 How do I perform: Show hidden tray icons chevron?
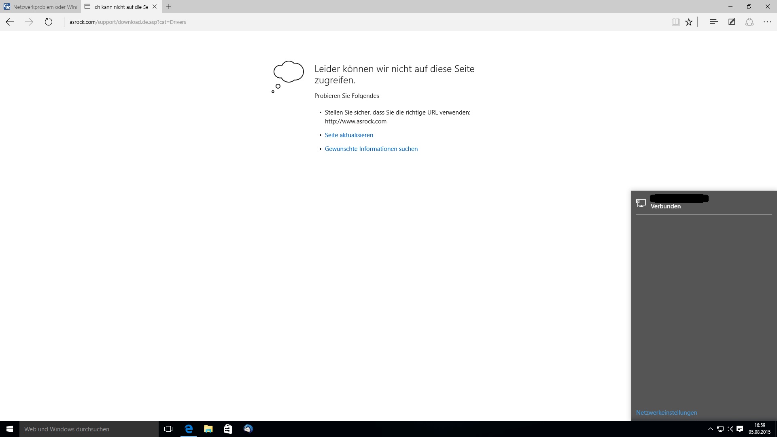pos(710,429)
